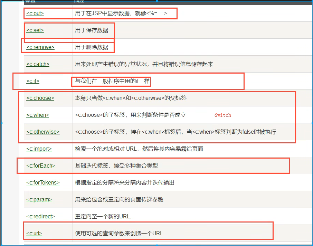
Task: Click the c:choose description '本身只当做...父标签'
Action: point(131,98)
